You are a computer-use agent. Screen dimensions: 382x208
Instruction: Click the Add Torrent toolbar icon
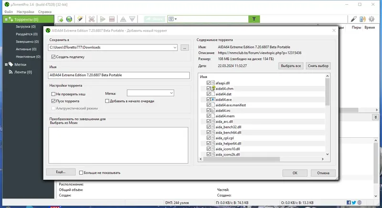pyautogui.click(x=60, y=19)
